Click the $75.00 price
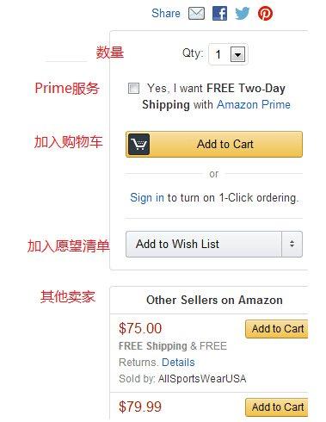Image resolution: width=326 pixels, height=422 pixels. (140, 328)
